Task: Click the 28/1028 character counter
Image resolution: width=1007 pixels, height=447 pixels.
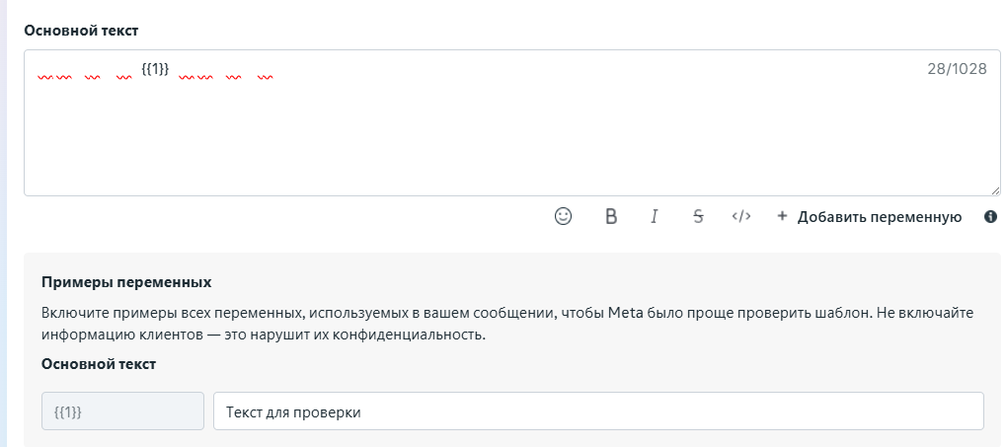Action: click(x=957, y=69)
